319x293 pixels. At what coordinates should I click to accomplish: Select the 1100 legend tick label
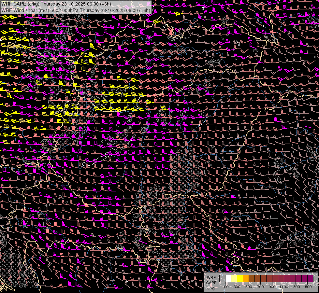(284, 287)
